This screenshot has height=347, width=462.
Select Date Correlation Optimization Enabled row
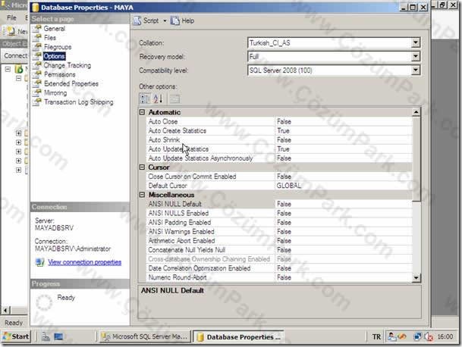(x=279, y=268)
